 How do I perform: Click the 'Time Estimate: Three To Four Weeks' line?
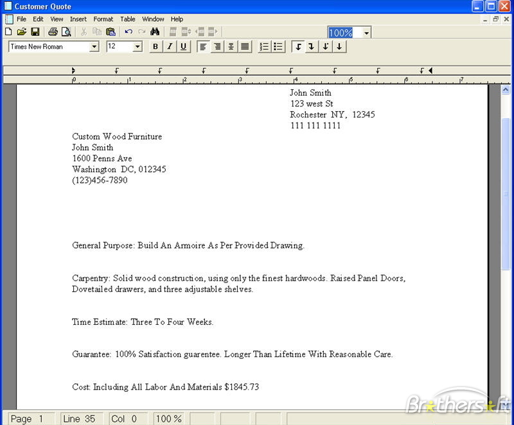point(143,322)
